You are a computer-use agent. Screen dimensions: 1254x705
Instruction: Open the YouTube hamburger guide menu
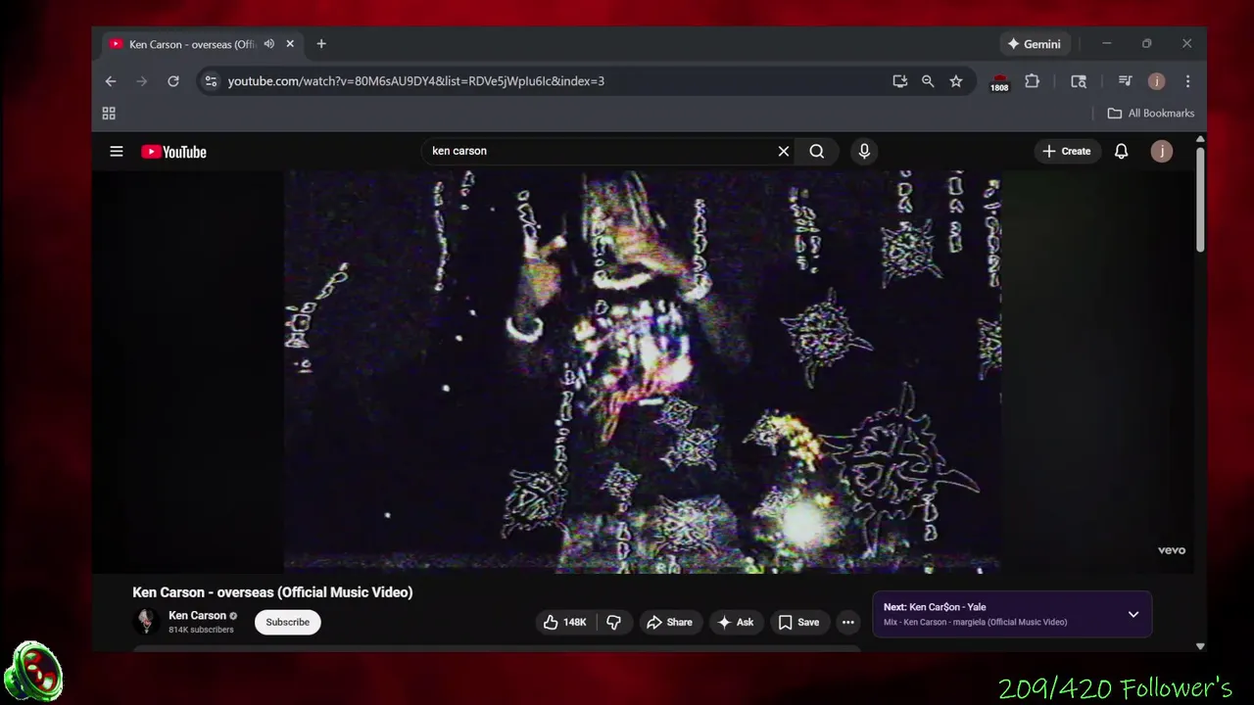pos(117,152)
